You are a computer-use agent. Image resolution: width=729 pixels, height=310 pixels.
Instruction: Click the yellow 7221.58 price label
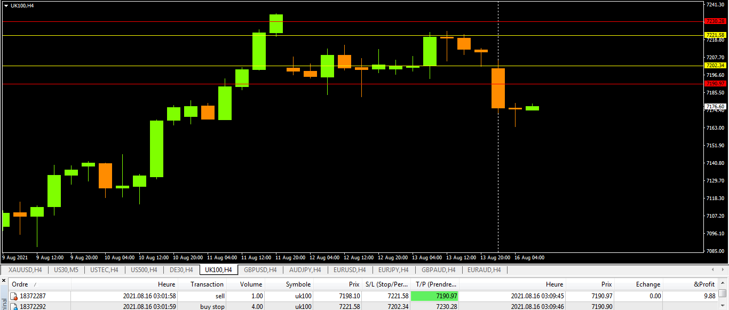point(715,35)
